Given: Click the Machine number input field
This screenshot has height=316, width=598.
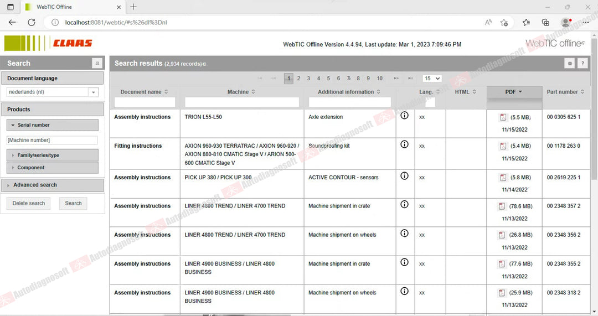Looking at the screenshot, I should point(52,140).
